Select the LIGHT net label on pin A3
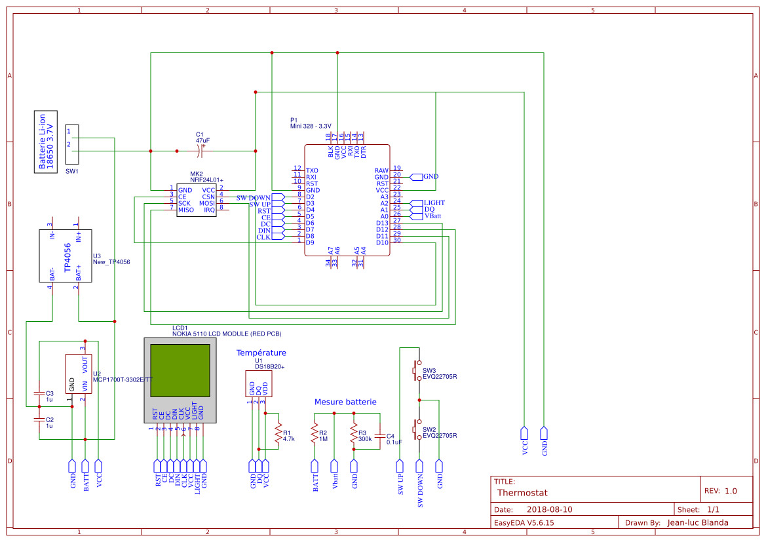766x542 pixels. [434, 202]
